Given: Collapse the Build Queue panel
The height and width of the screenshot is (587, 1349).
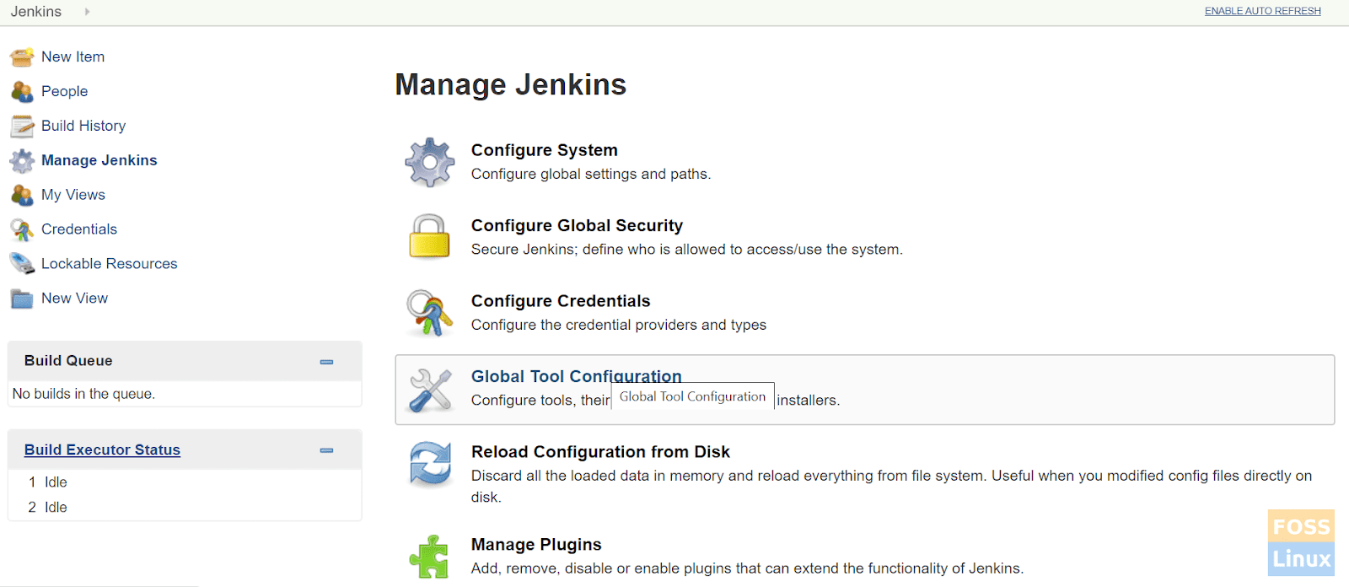Looking at the screenshot, I should [326, 362].
